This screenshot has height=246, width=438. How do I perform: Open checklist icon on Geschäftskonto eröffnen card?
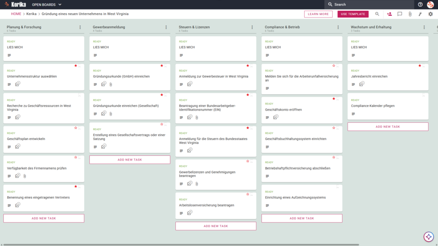point(276,117)
